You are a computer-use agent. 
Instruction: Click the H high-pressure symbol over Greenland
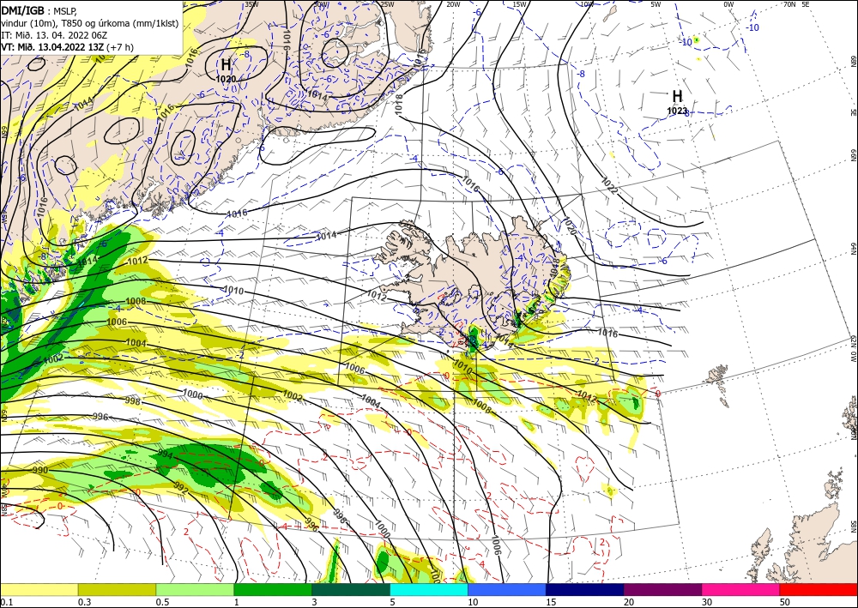click(x=226, y=64)
